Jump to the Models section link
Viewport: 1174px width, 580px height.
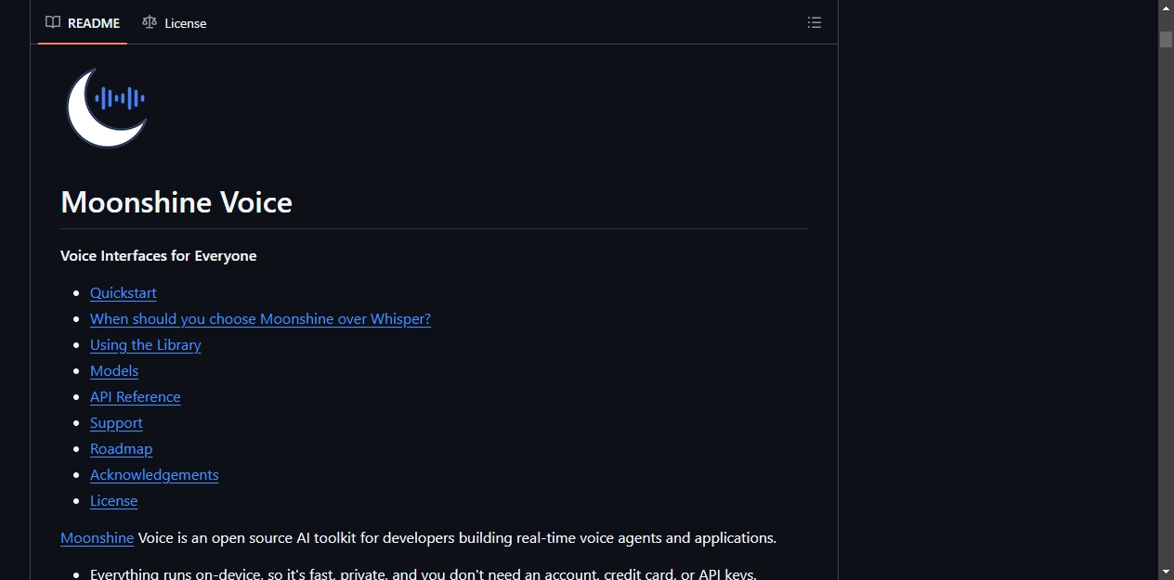pyautogui.click(x=114, y=371)
